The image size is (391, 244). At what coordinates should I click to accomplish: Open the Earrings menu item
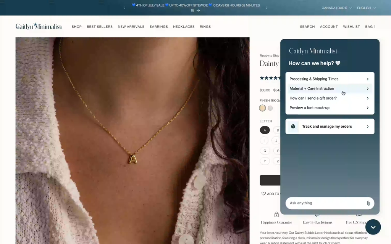coord(159,27)
